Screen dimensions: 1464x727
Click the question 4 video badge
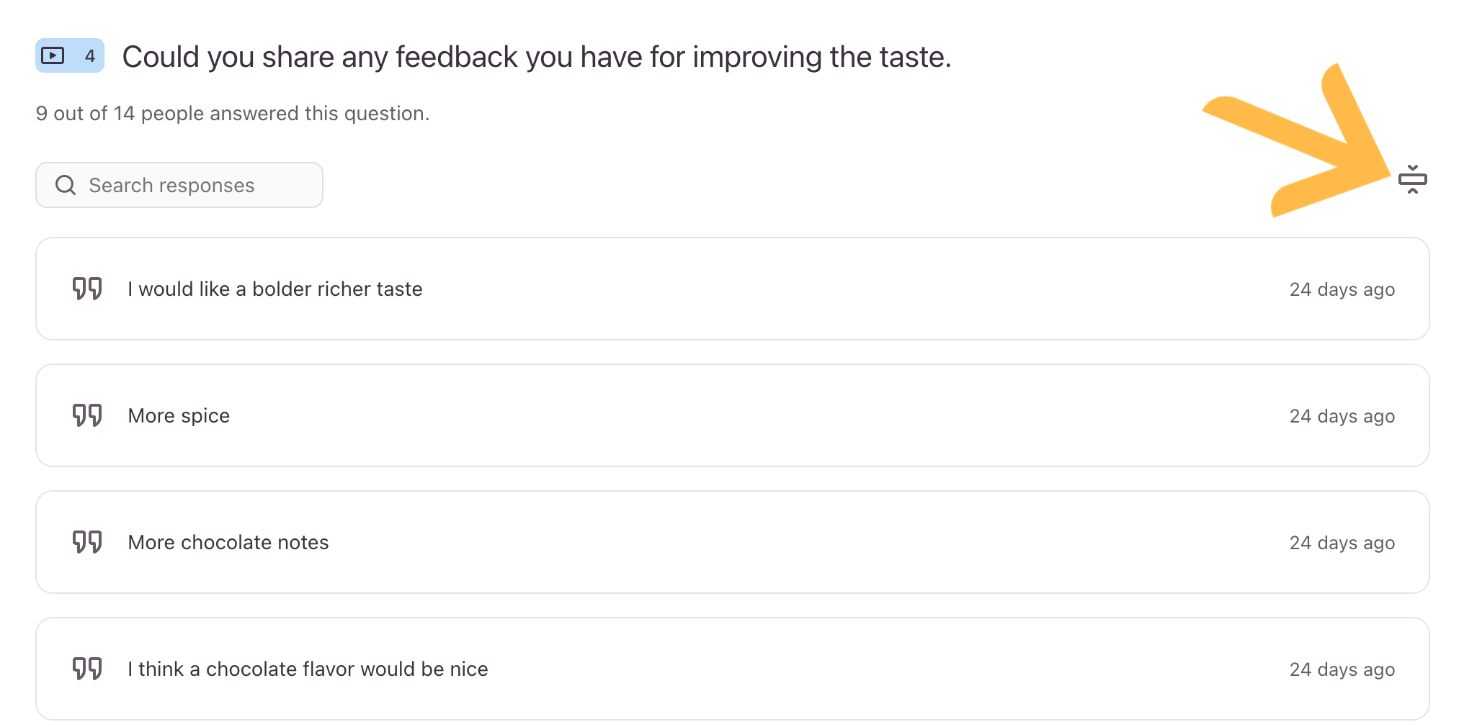(x=70, y=55)
